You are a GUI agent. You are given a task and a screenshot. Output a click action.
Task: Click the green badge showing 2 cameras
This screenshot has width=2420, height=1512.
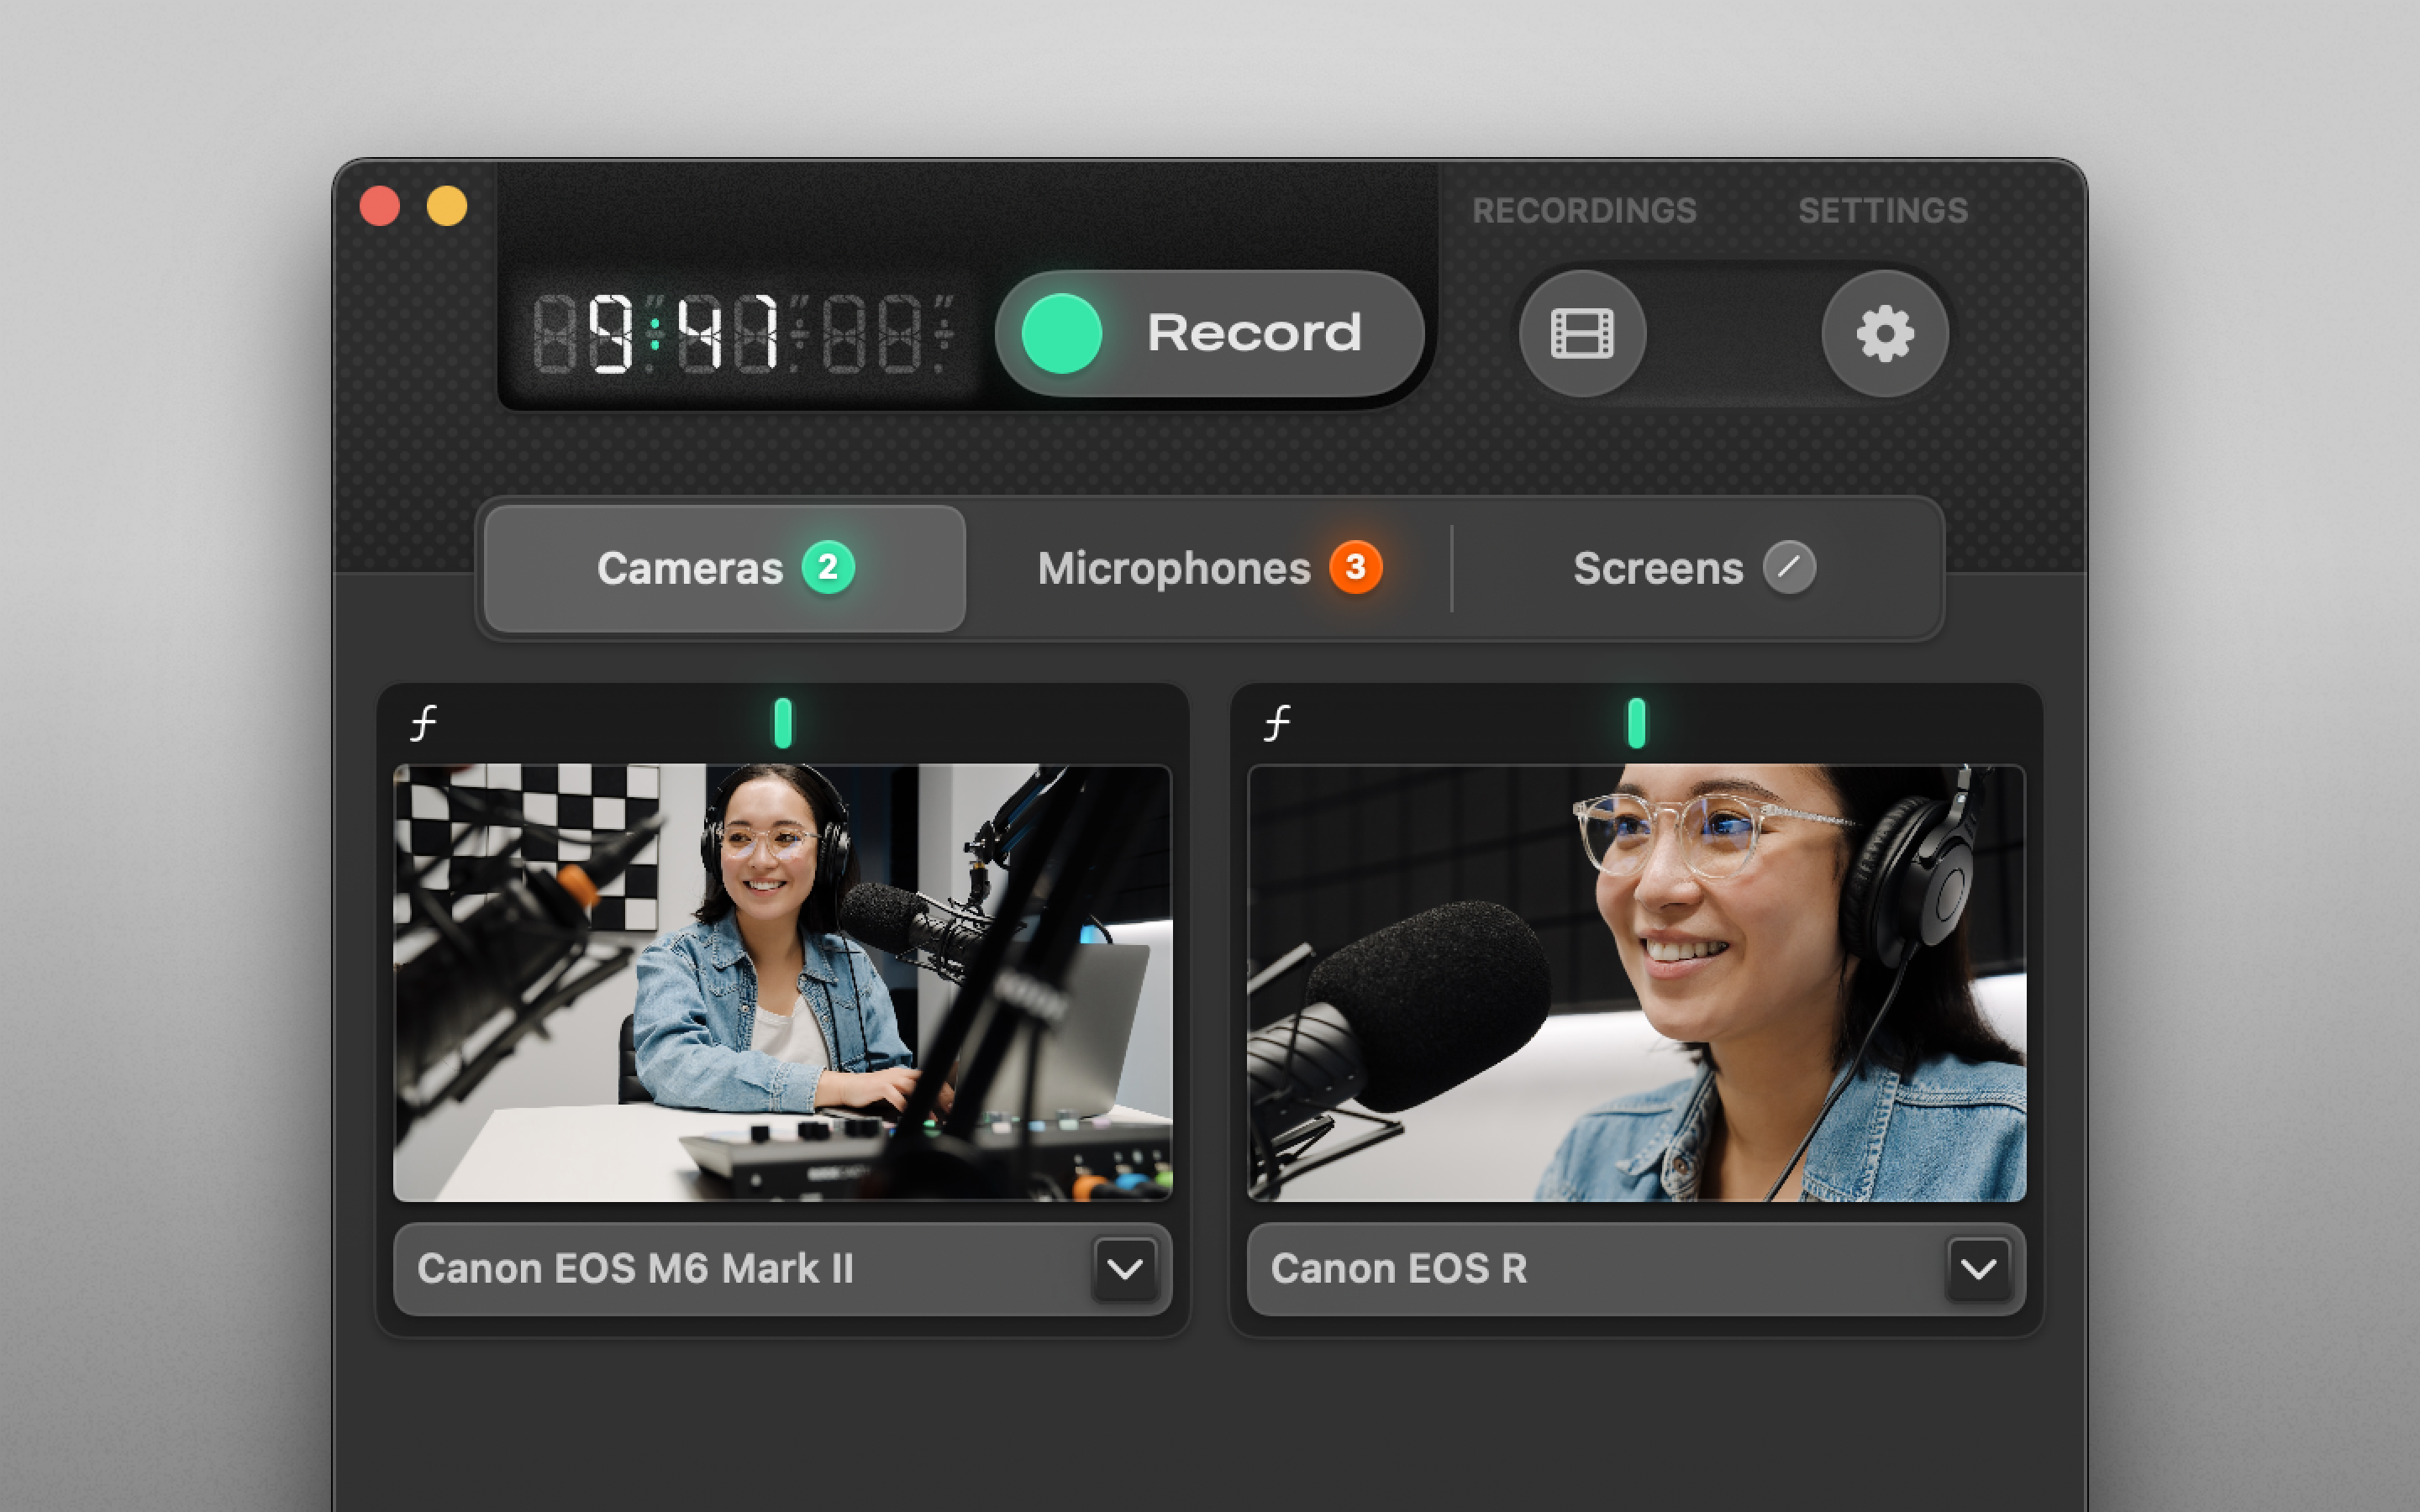coord(828,568)
